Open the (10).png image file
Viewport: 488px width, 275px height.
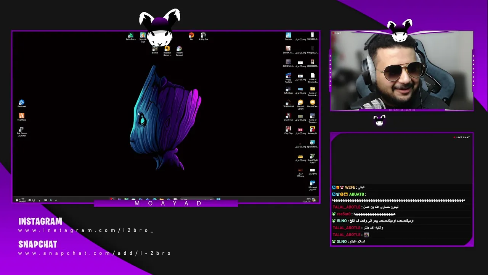[x=300, y=173]
